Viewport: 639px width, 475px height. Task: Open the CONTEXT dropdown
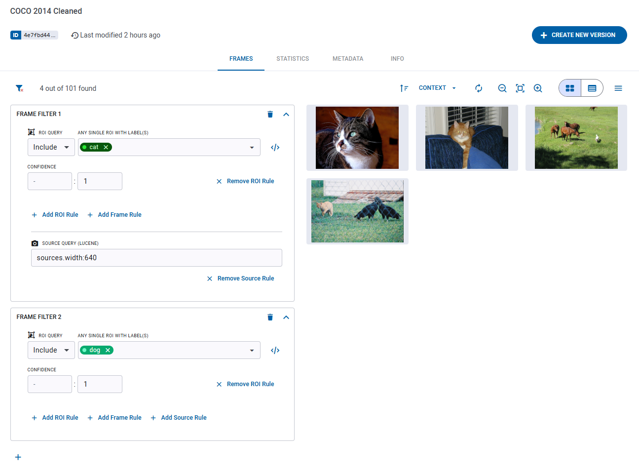[437, 88]
